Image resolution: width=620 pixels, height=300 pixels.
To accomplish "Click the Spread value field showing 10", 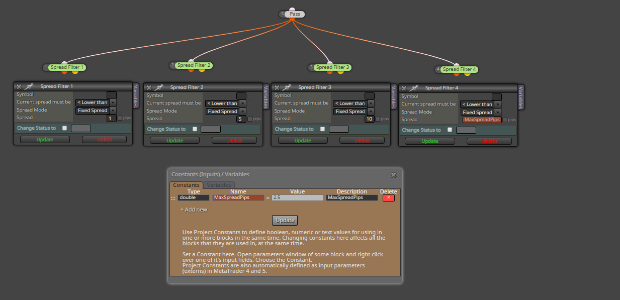I will pyautogui.click(x=369, y=119).
